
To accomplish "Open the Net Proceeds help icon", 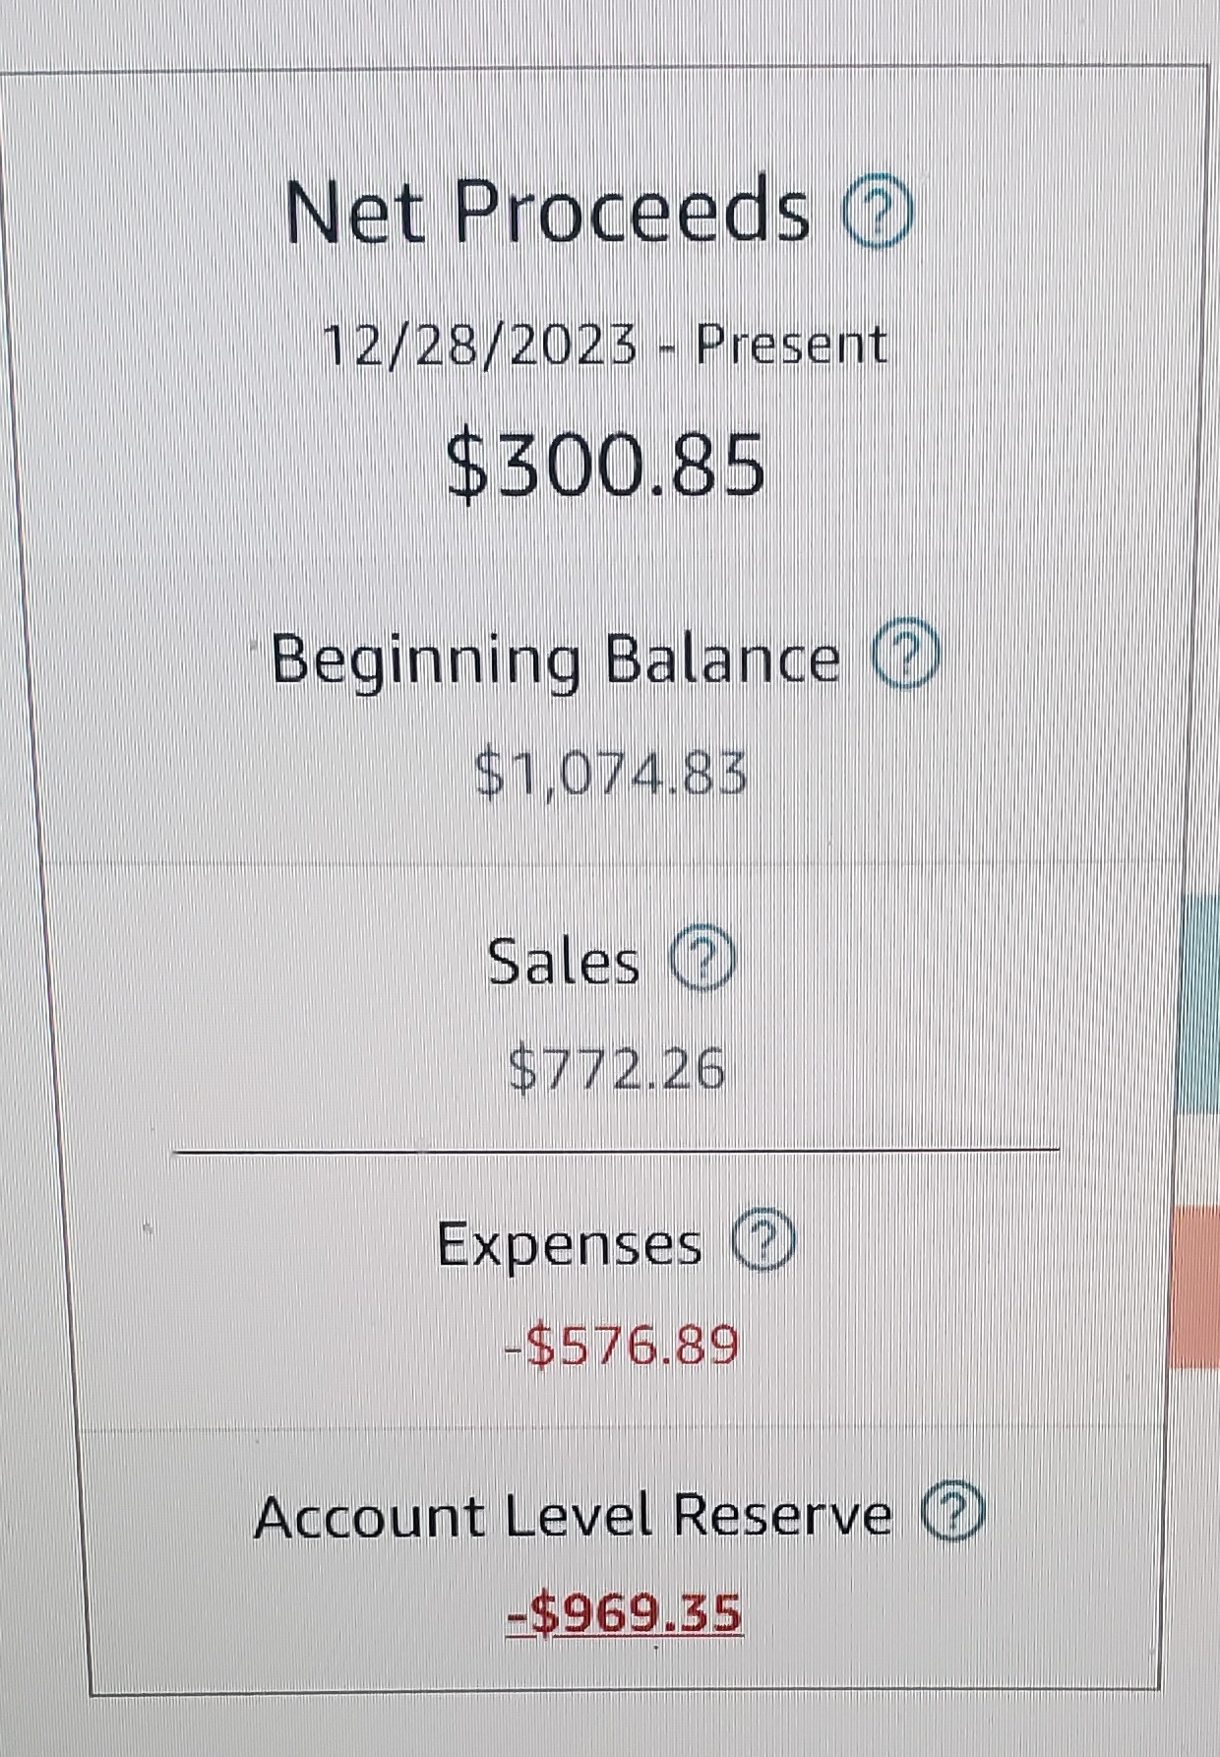I will (878, 211).
